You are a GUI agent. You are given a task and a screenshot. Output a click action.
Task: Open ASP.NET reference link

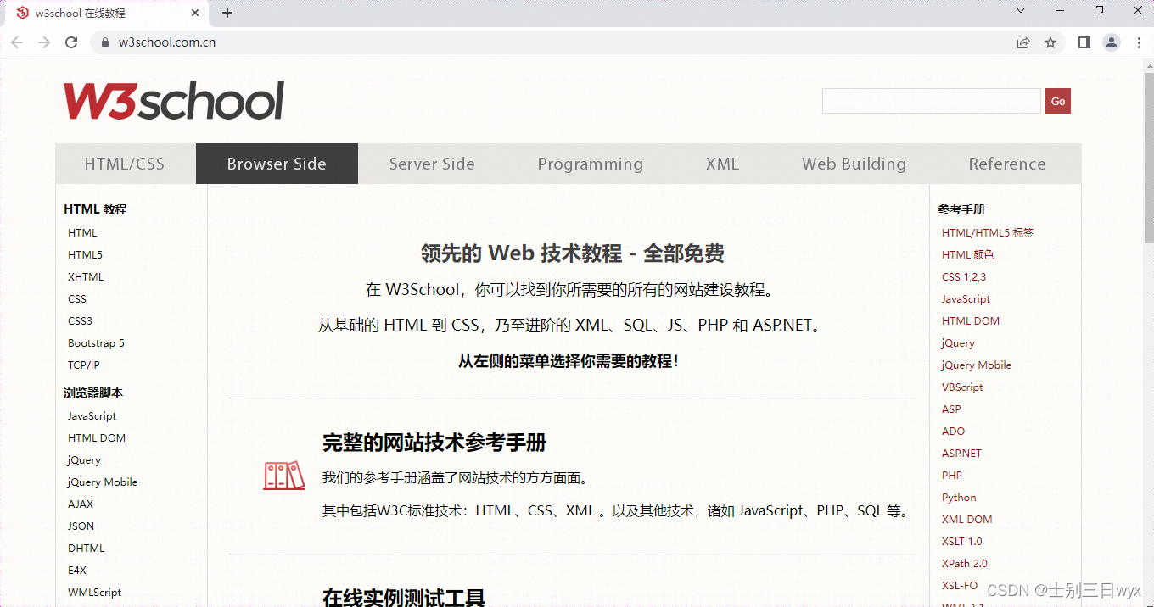961,454
